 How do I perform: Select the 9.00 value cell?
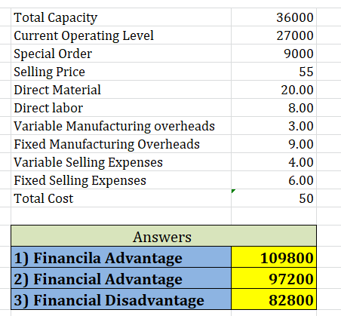(x=274, y=144)
